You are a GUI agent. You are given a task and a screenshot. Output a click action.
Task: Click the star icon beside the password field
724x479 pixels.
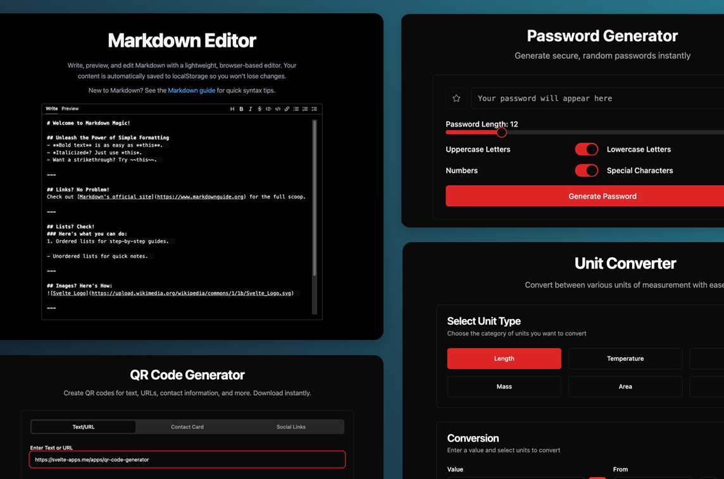[x=456, y=99]
